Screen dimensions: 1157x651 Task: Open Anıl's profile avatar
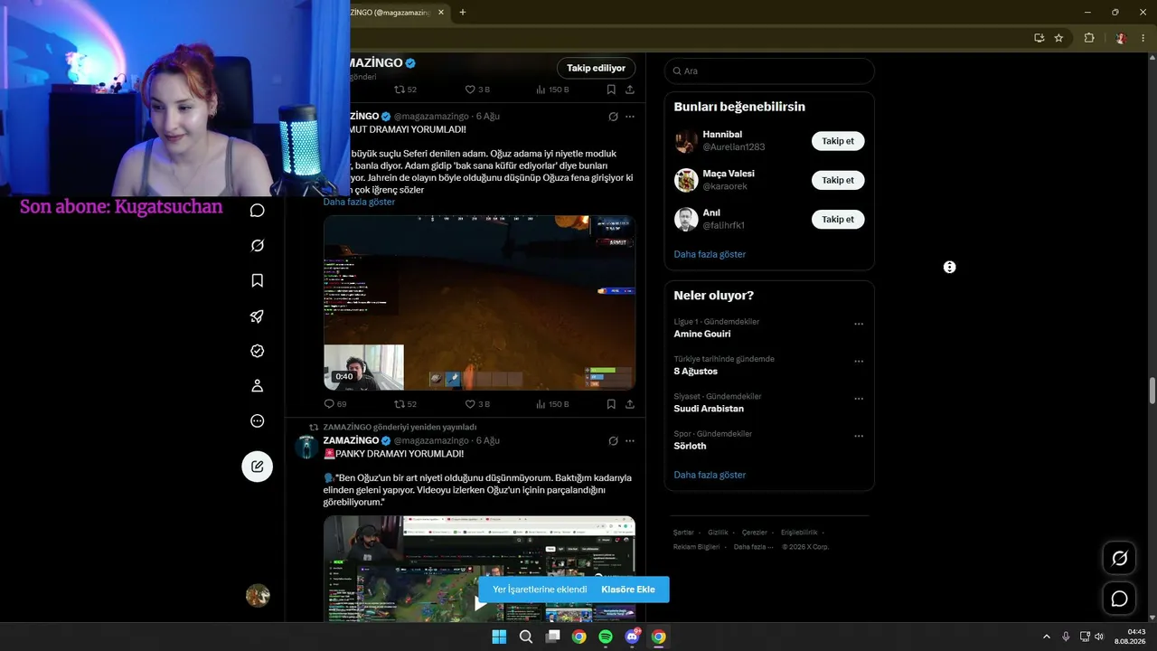686,219
